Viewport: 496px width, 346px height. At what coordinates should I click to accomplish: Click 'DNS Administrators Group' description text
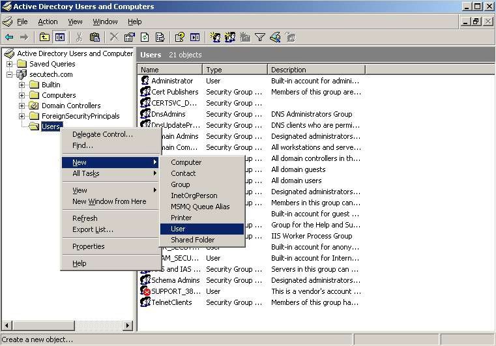coord(312,114)
